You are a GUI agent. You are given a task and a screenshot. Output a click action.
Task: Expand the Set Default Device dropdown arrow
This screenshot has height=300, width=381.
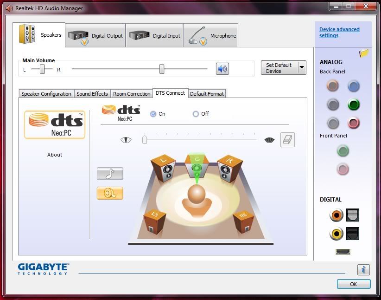[302, 67]
